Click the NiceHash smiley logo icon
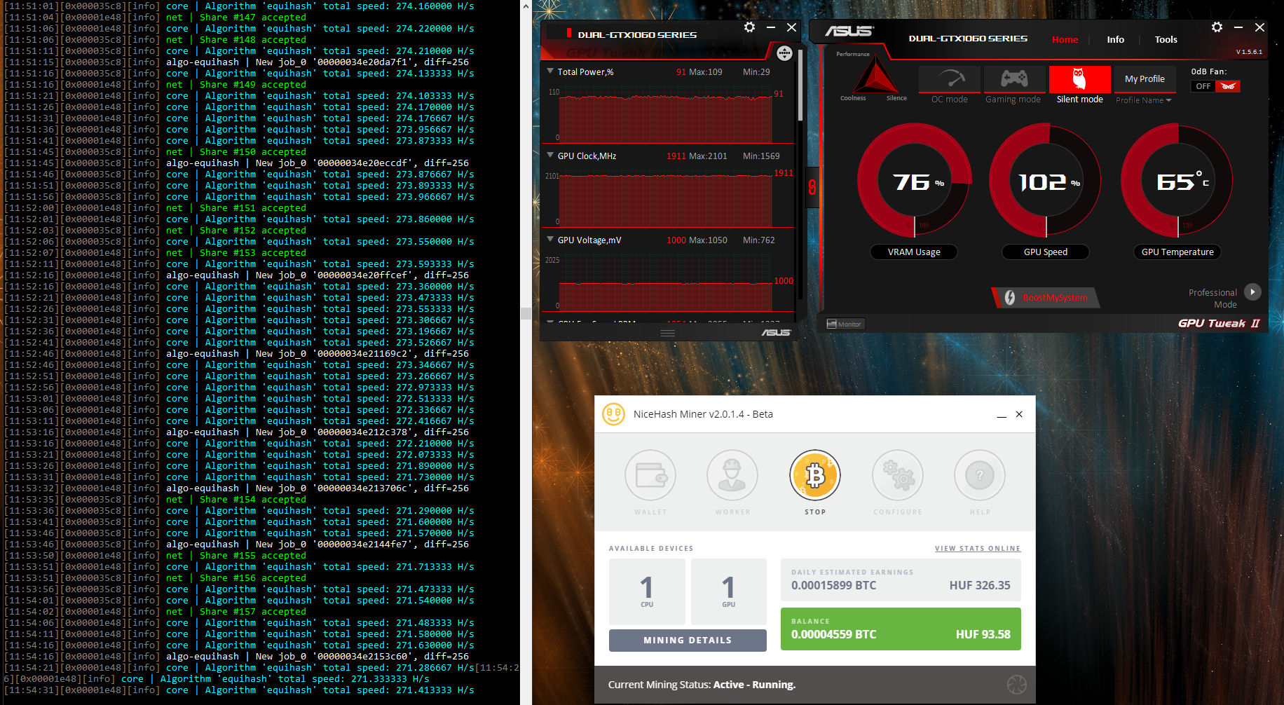The width and height of the screenshot is (1284, 705). click(x=613, y=414)
